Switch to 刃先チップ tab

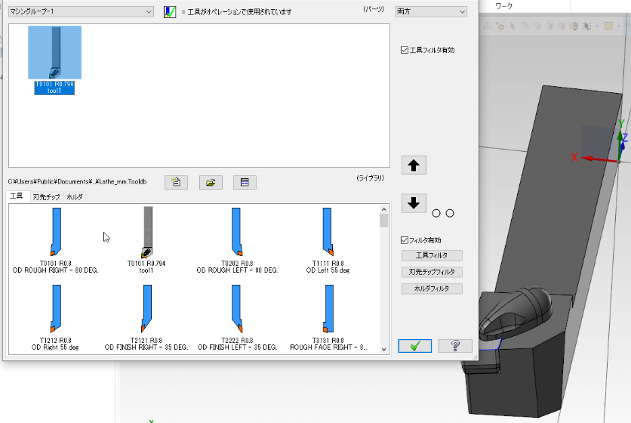(x=46, y=197)
